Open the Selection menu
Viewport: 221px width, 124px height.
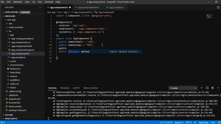click(x=18, y=2)
